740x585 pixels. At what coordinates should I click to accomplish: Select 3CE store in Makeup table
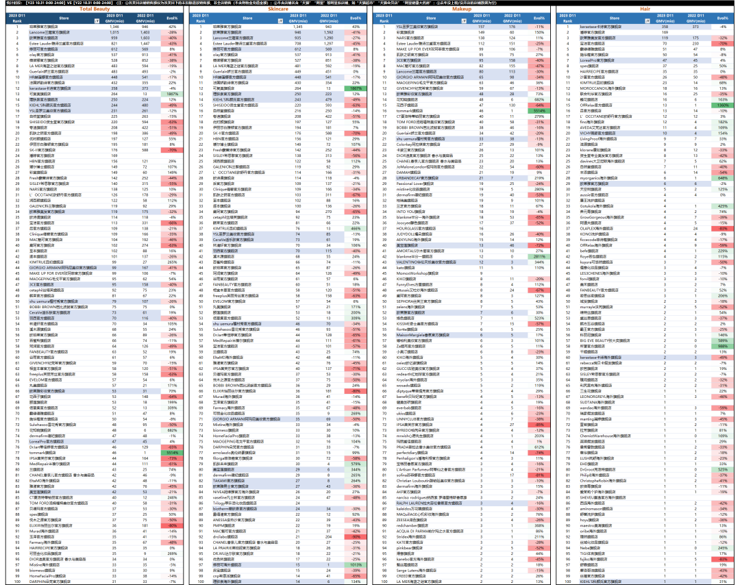coord(408,60)
